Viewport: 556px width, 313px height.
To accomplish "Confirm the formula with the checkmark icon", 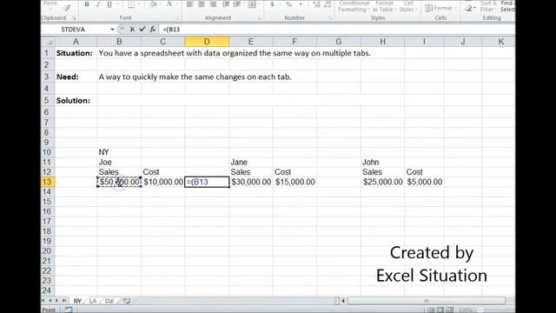I will (x=142, y=30).
